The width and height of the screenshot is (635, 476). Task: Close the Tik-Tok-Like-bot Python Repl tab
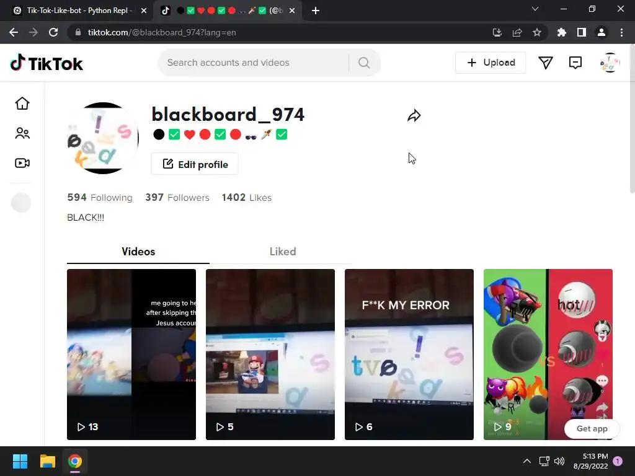(x=144, y=11)
